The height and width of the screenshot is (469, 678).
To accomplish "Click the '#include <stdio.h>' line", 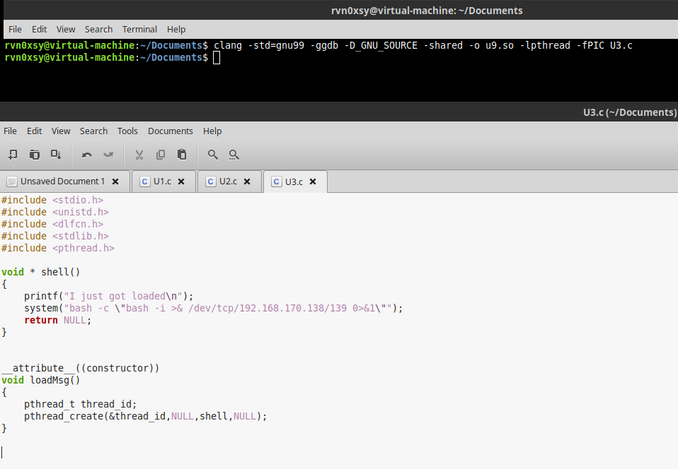I will click(52, 200).
